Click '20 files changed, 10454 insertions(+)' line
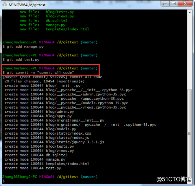The width and height of the screenshot is (195, 186). (x=44, y=81)
